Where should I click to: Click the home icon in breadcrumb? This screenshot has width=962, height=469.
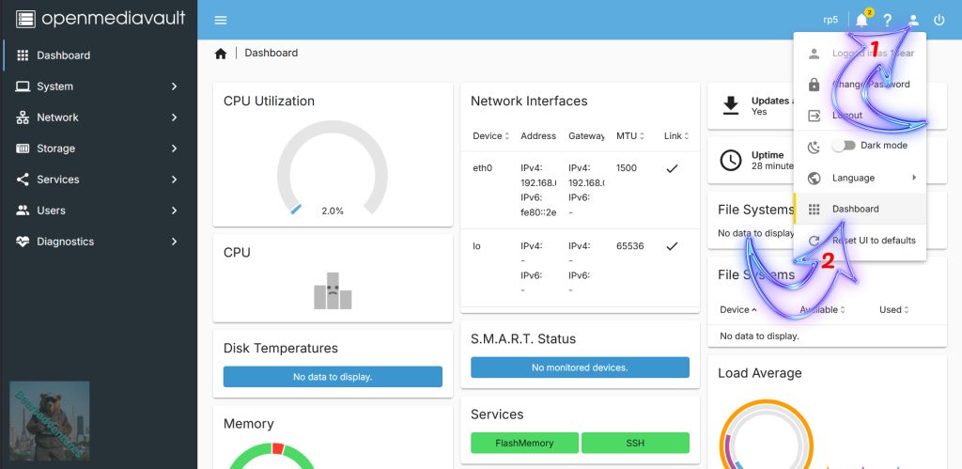(221, 54)
